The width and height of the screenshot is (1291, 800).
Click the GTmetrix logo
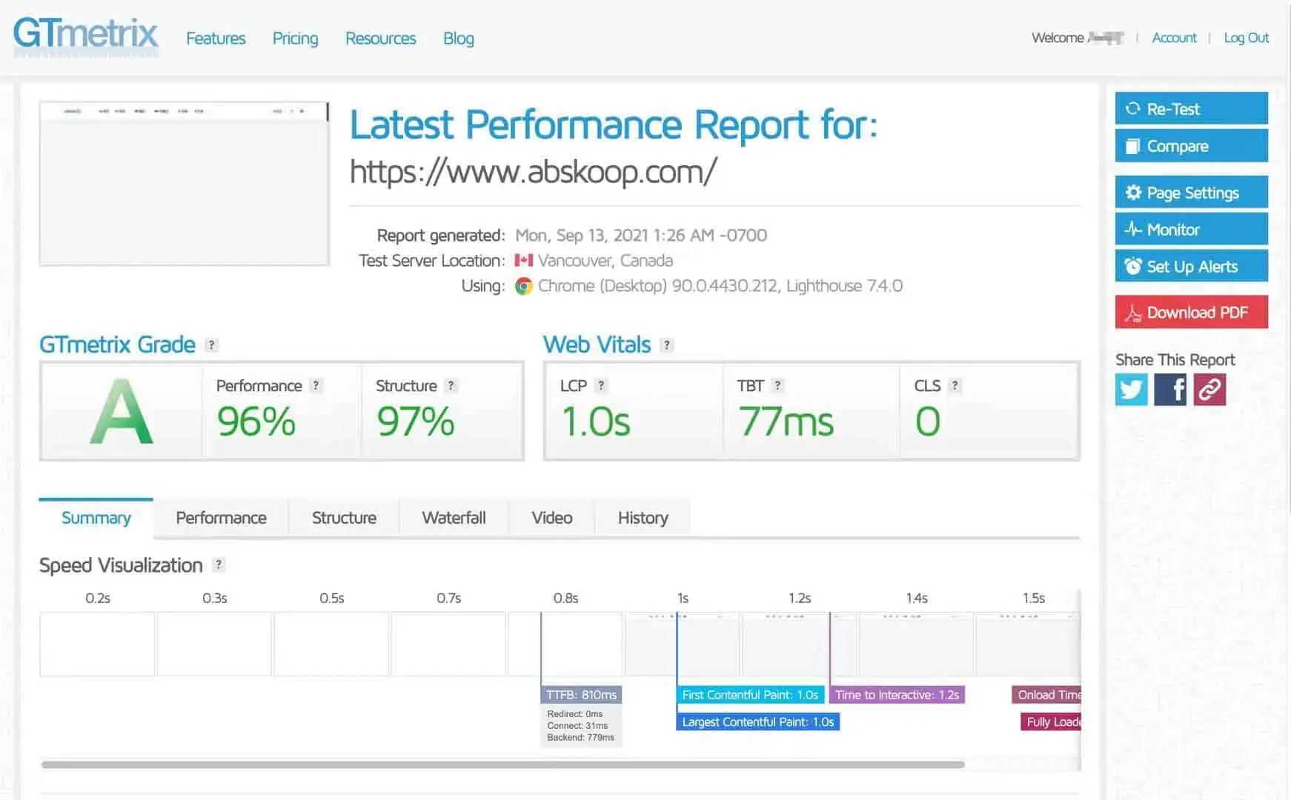click(x=86, y=35)
